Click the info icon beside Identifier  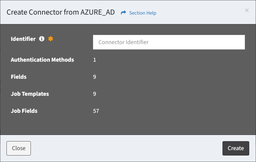click(42, 39)
